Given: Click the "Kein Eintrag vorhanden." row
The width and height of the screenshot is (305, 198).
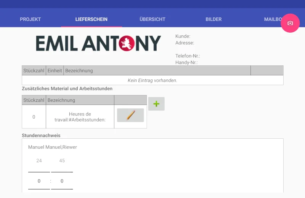Looking at the screenshot, I should [152, 80].
